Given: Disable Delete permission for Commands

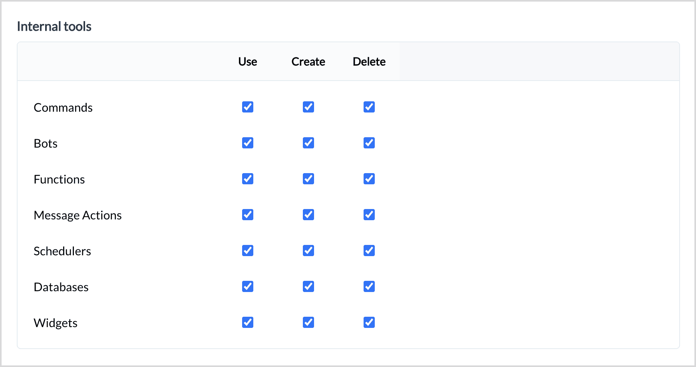Looking at the screenshot, I should tap(369, 107).
